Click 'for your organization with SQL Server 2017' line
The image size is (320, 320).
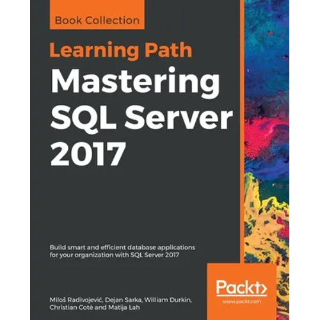115,255
